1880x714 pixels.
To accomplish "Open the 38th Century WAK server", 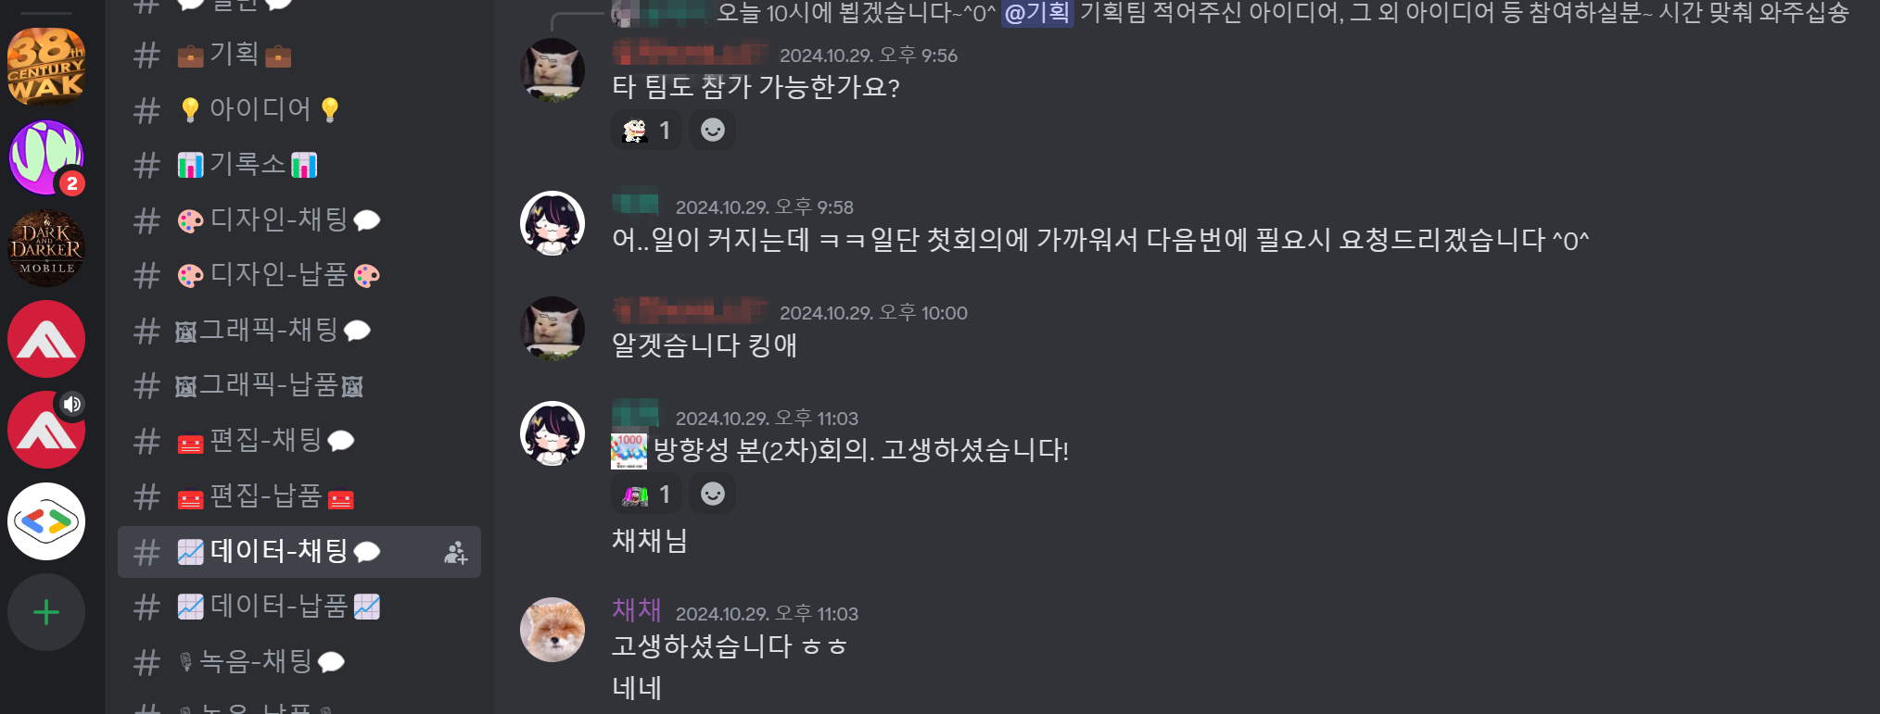I will [x=46, y=66].
